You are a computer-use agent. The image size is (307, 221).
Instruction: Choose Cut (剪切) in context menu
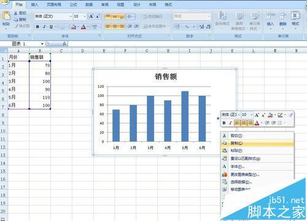[x=257, y=136]
